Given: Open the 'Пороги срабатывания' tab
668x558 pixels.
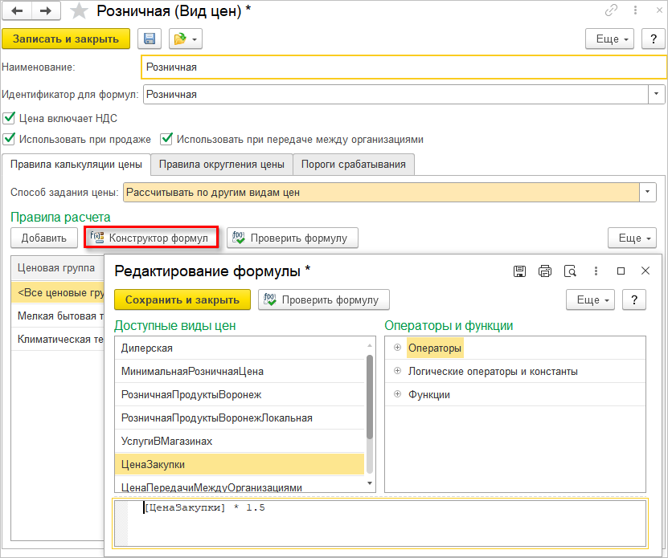Looking at the screenshot, I should pos(353,165).
